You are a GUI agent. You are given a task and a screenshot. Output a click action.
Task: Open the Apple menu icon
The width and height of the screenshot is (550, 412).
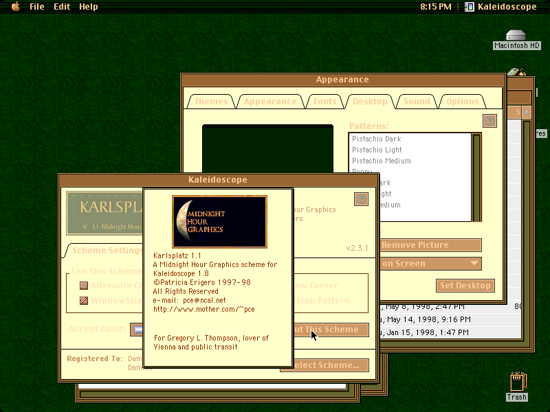point(15,6)
